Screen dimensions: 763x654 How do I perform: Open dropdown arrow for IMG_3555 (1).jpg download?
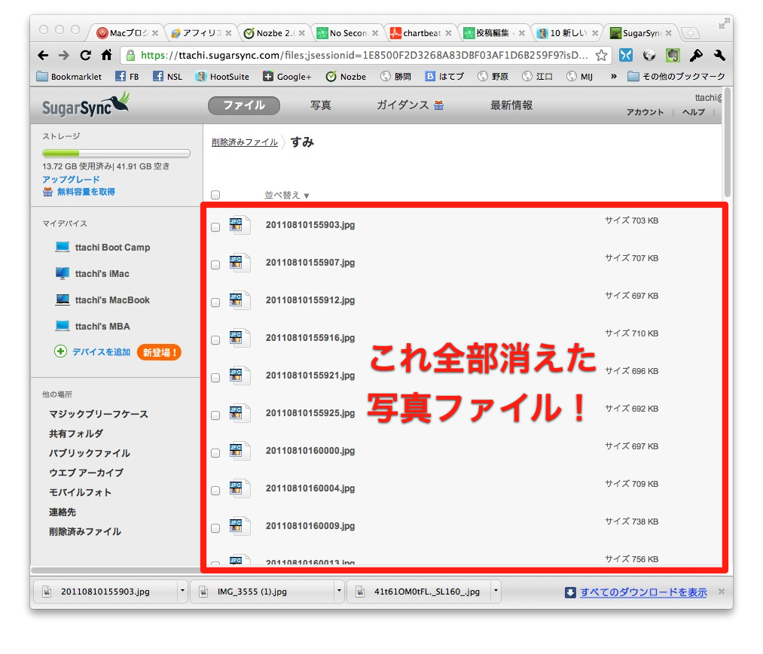coord(337,592)
